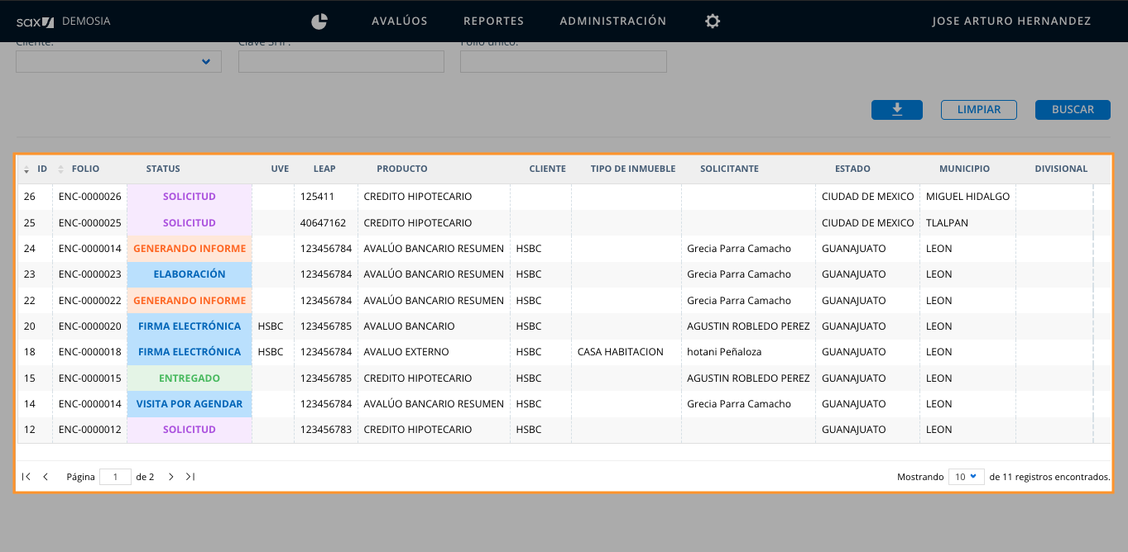This screenshot has height=552, width=1128.
Task: Click the LIMPIAR button
Action: pos(979,110)
